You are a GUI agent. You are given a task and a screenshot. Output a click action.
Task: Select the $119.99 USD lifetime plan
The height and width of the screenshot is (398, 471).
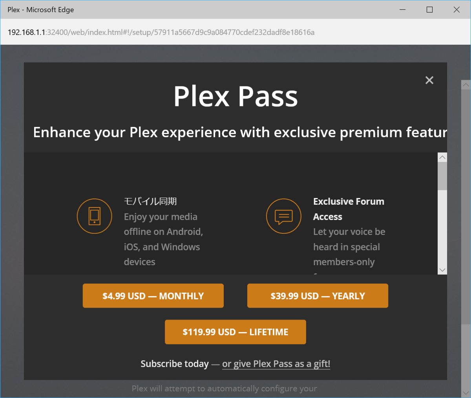pos(235,332)
